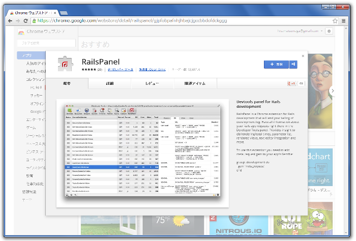Click the next arrow on the featured carousel
The height and width of the screenshot is (241, 356).
pyautogui.click(x=333, y=91)
